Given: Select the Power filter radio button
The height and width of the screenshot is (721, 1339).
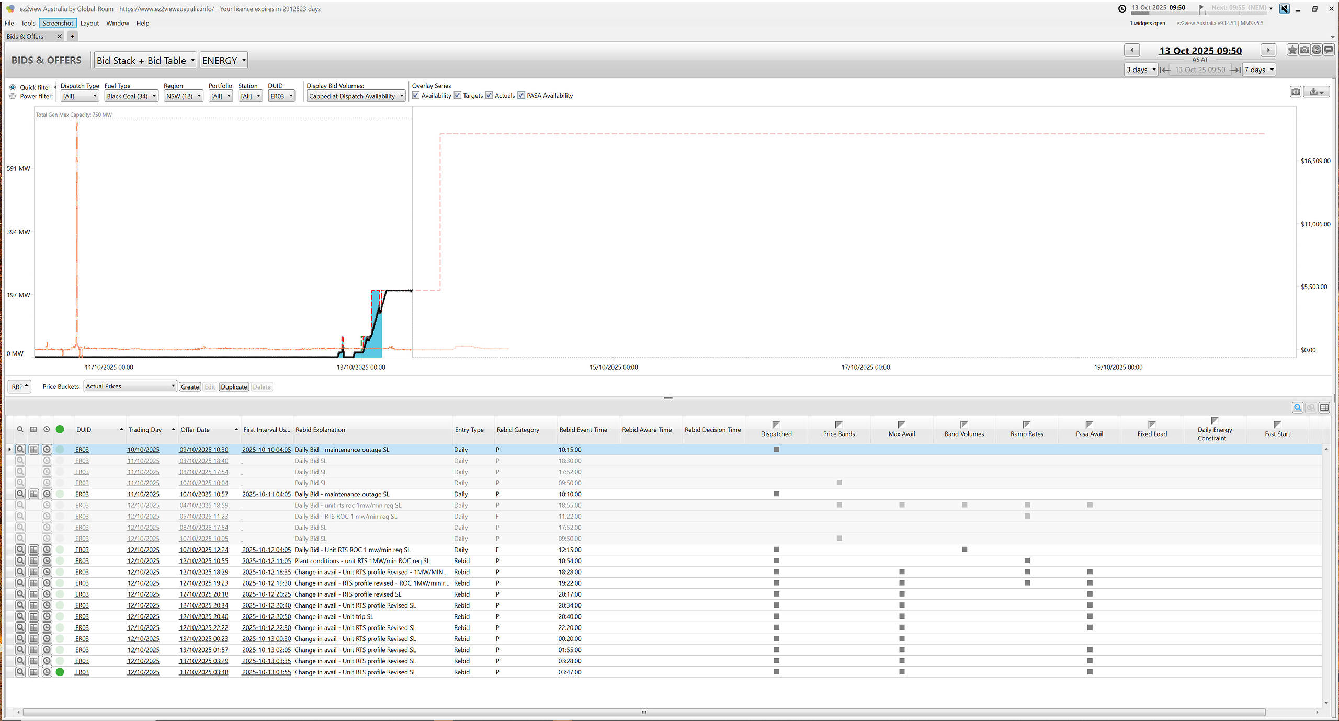Looking at the screenshot, I should (13, 96).
